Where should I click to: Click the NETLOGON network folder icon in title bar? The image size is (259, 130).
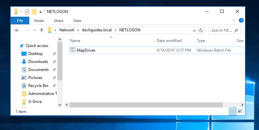pos(16,11)
